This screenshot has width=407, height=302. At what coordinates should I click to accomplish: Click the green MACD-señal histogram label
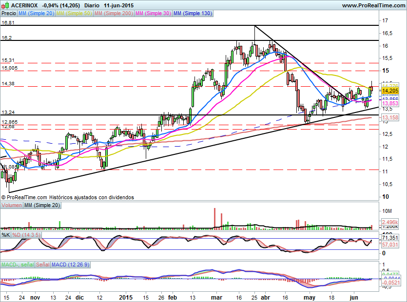(x=15, y=264)
